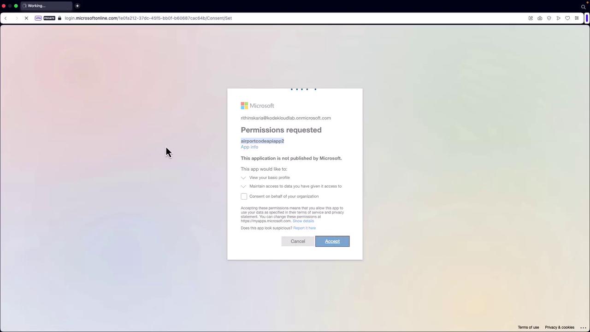The height and width of the screenshot is (332, 590).
Task: Enable Consent on behalf of your organization
Action: 244,196
